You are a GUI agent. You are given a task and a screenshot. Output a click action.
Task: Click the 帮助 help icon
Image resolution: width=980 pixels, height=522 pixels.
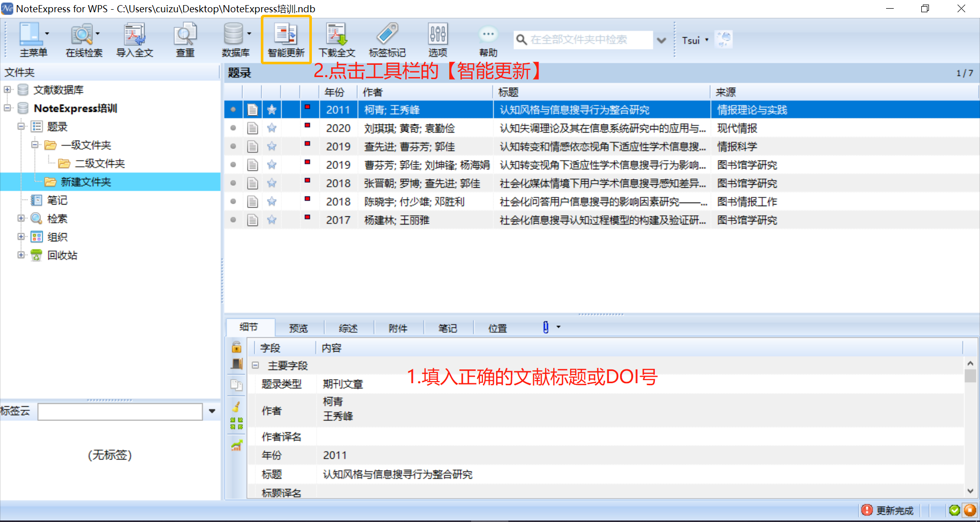[x=488, y=39]
